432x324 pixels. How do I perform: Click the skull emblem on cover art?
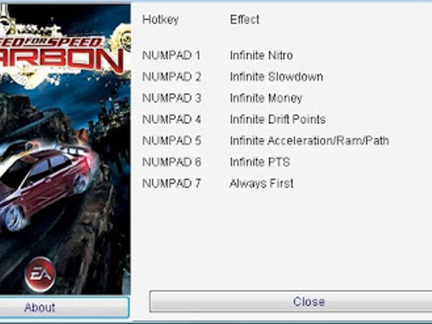tap(123, 40)
